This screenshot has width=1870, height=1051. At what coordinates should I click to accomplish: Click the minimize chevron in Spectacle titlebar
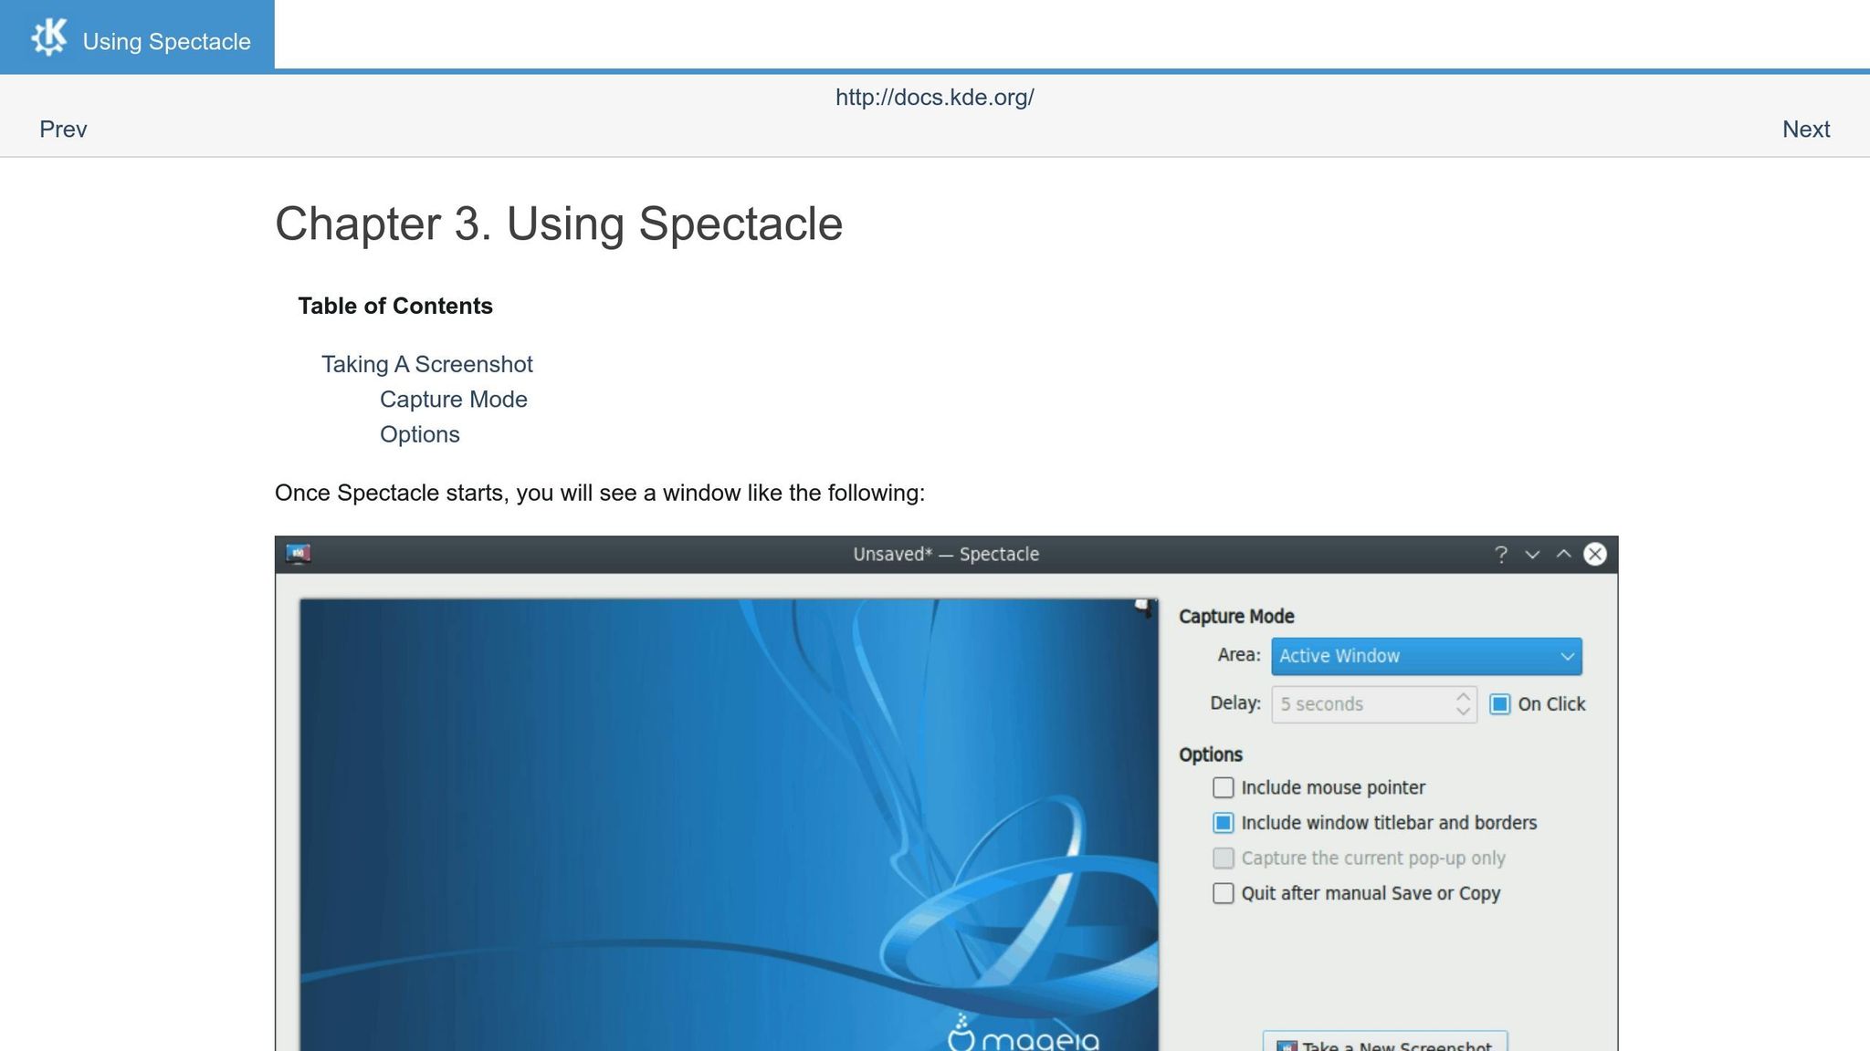[x=1532, y=554]
